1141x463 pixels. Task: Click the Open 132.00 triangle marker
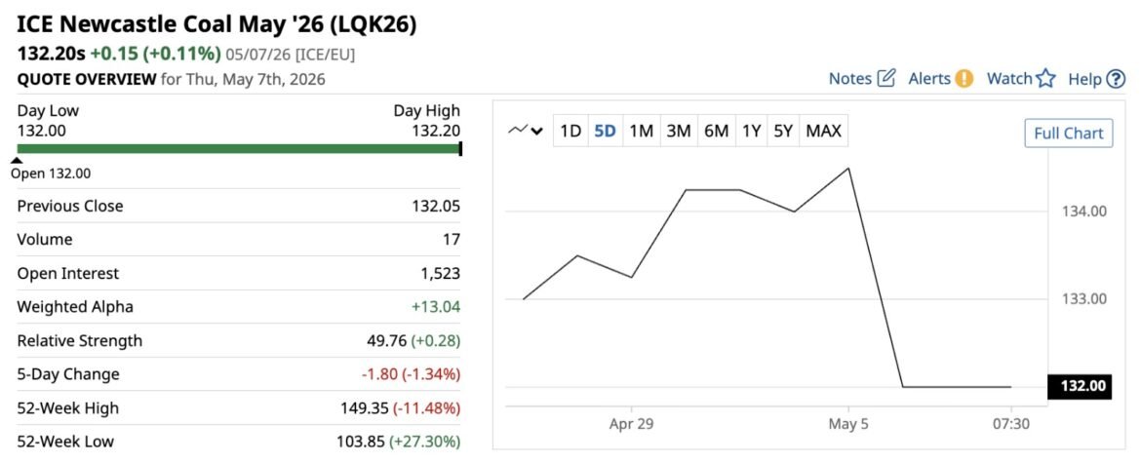[x=20, y=161]
